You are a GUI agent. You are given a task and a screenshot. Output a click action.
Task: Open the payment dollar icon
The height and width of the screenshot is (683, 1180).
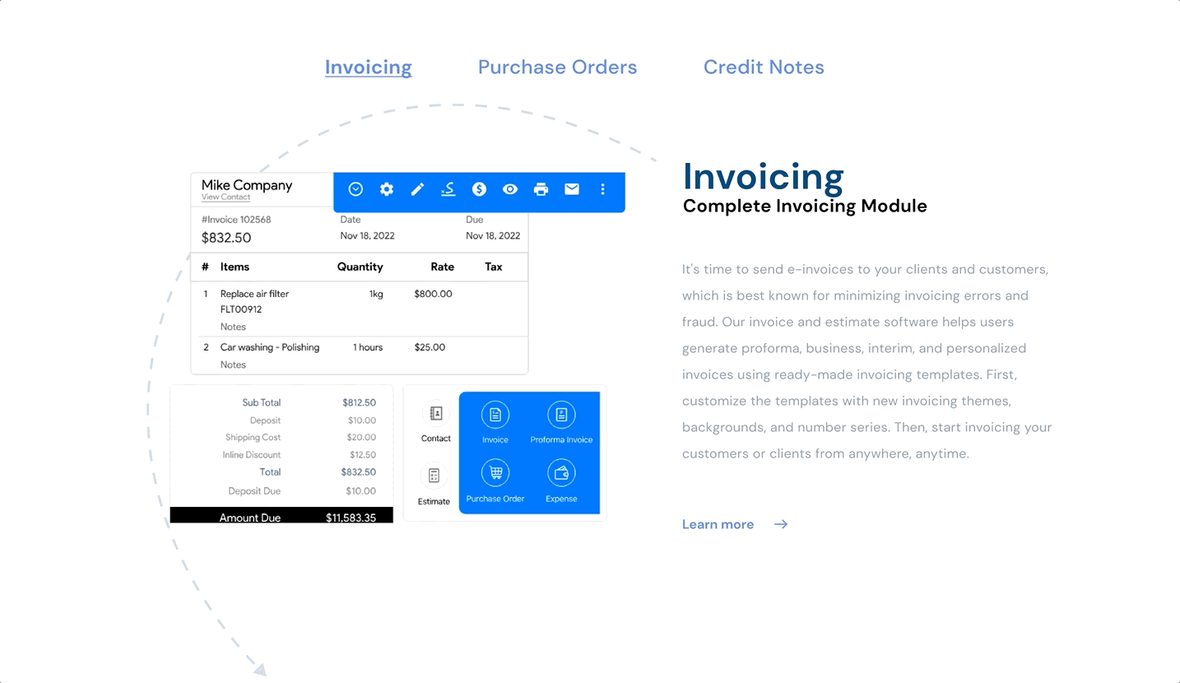pyautogui.click(x=479, y=189)
